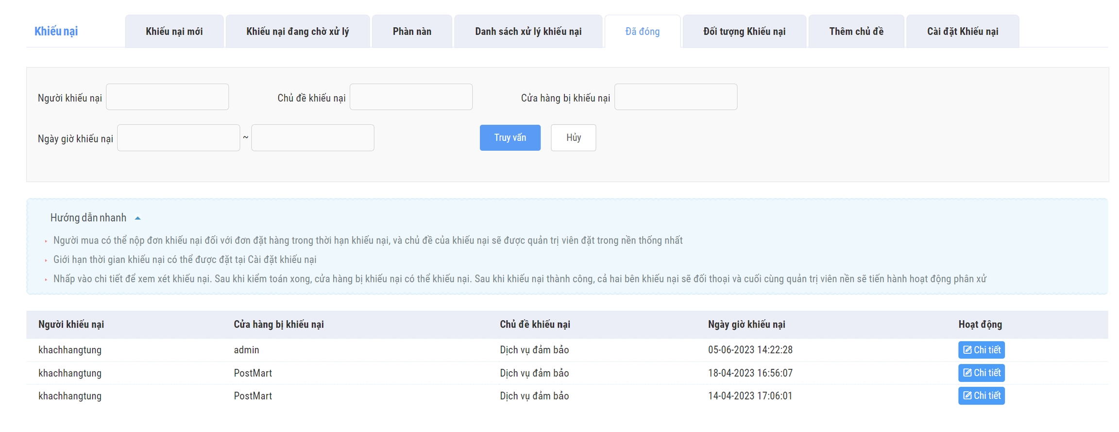This screenshot has width=1119, height=432.
Task: Click the Đã đóng tab
Action: pyautogui.click(x=642, y=32)
